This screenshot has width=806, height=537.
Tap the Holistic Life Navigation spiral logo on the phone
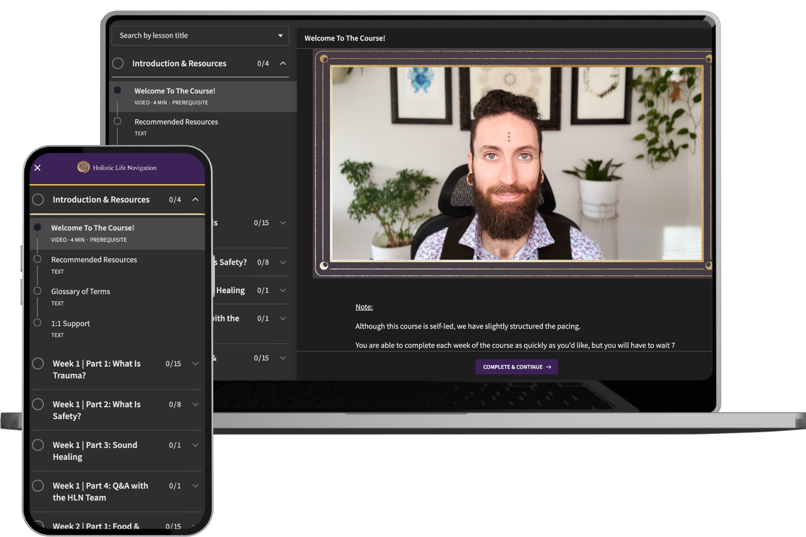coord(83,167)
